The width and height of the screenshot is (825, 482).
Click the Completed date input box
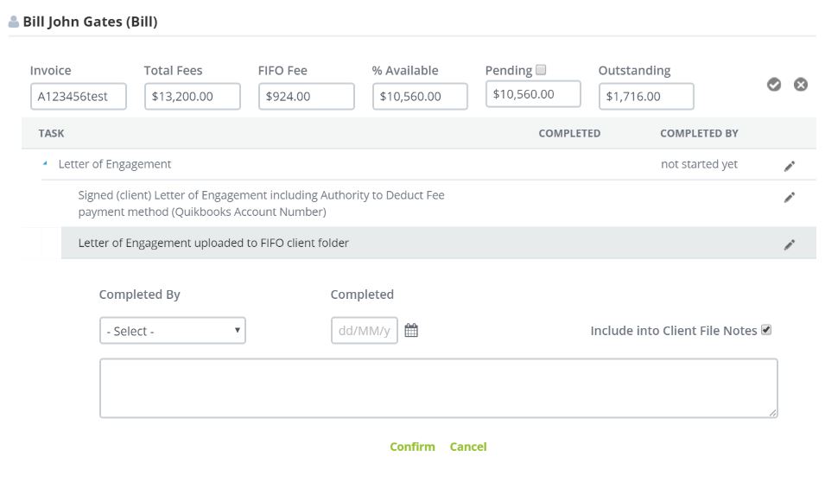click(x=364, y=331)
